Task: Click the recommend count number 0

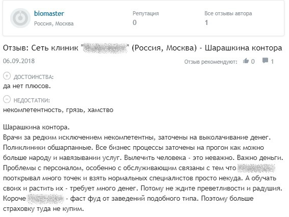Action: tap(253, 61)
